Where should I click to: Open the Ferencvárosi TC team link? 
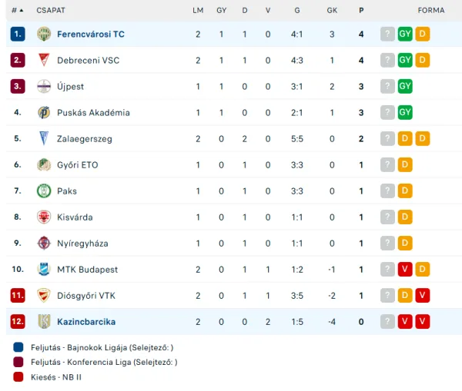(91, 34)
